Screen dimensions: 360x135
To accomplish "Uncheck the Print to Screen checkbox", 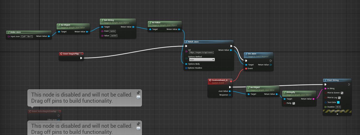I will coord(342,93).
